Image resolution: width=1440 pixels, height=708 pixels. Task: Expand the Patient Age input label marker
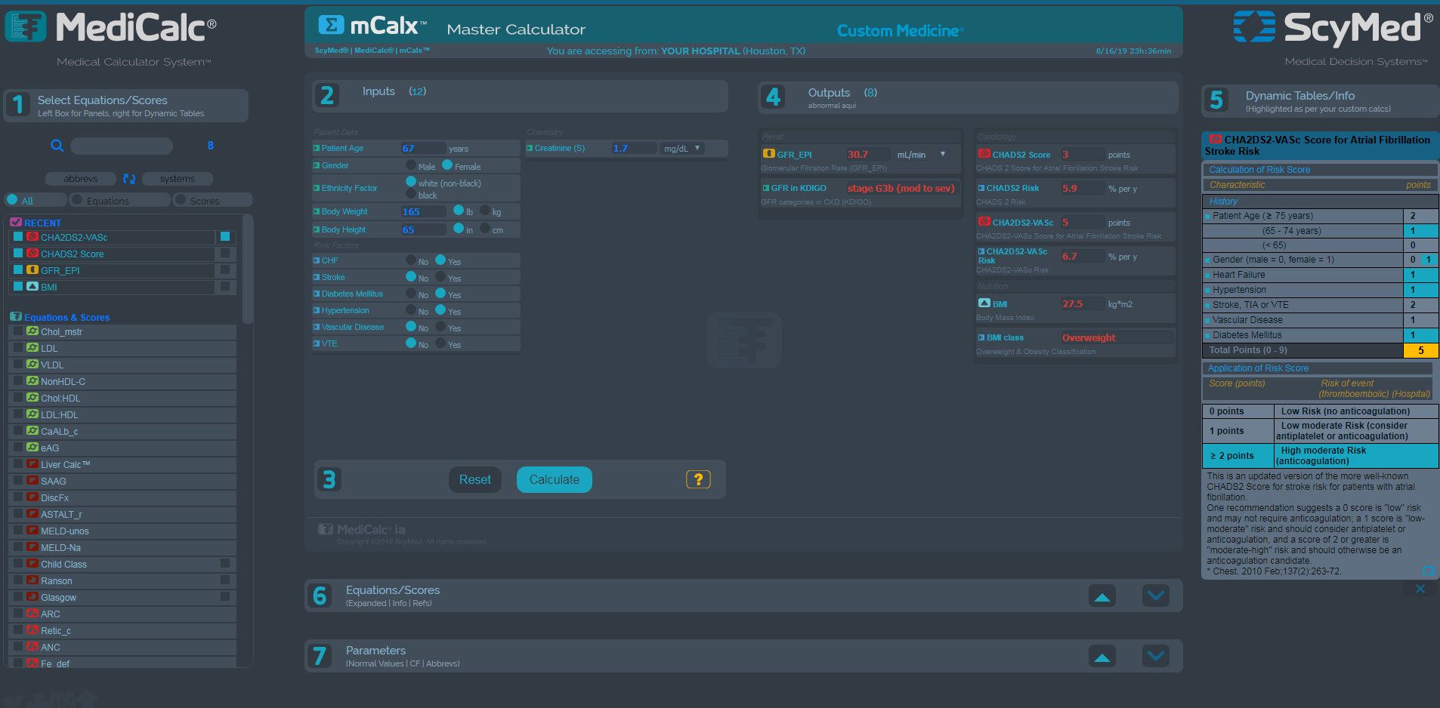click(x=317, y=149)
